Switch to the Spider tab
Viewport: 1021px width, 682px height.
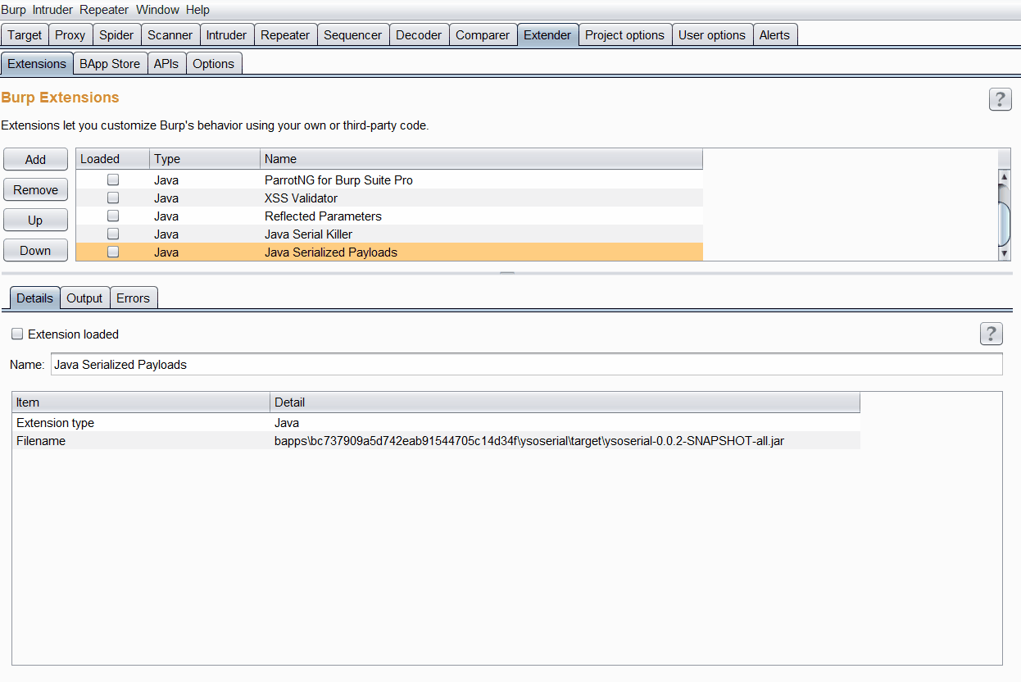pos(116,35)
